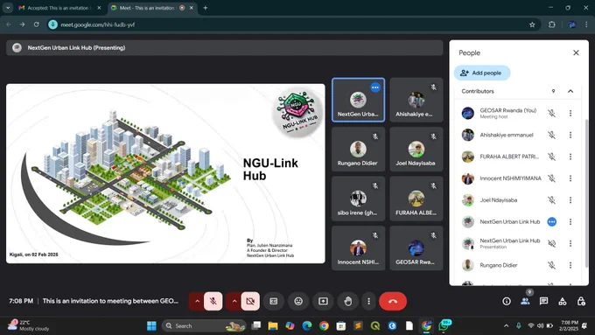Image resolution: width=595 pixels, height=335 pixels.
Task: Mute icon next to Ahishakiye emmanuel
Action: coord(552,135)
